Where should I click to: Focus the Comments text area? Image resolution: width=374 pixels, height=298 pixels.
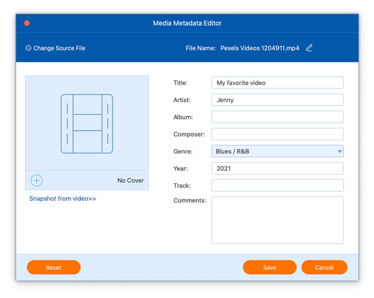coord(277,219)
